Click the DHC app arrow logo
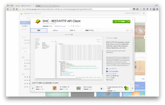Image resolution: width=165 pixels, height=105 pixels. pos(38,22)
